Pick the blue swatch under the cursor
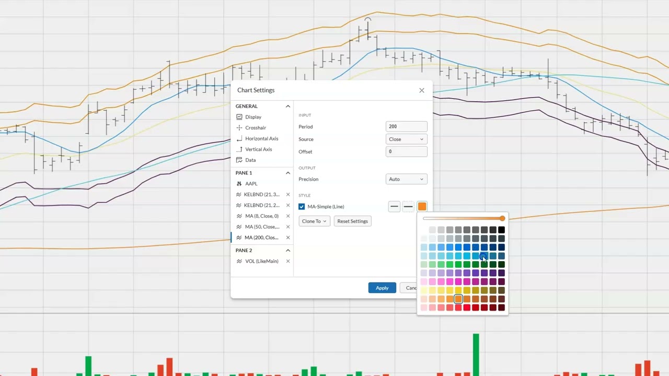 pyautogui.click(x=484, y=256)
